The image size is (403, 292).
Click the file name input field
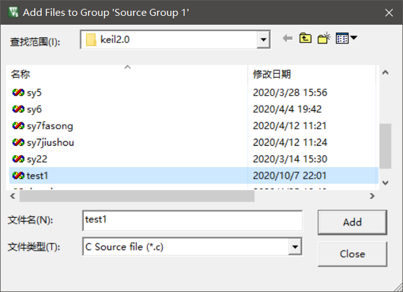point(192,220)
